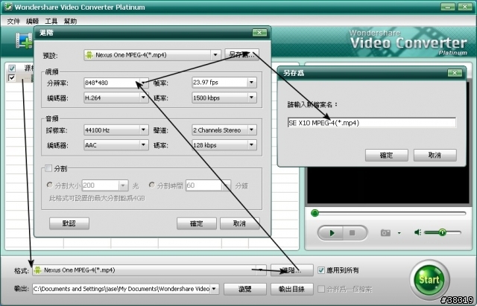The width and height of the screenshot is (477, 306).
Task: Click the 輸出目錄 output folder button
Action: 291,289
